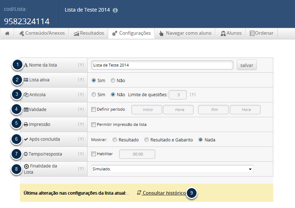
Task: Click the Limite de questões field
Action: coord(178,95)
